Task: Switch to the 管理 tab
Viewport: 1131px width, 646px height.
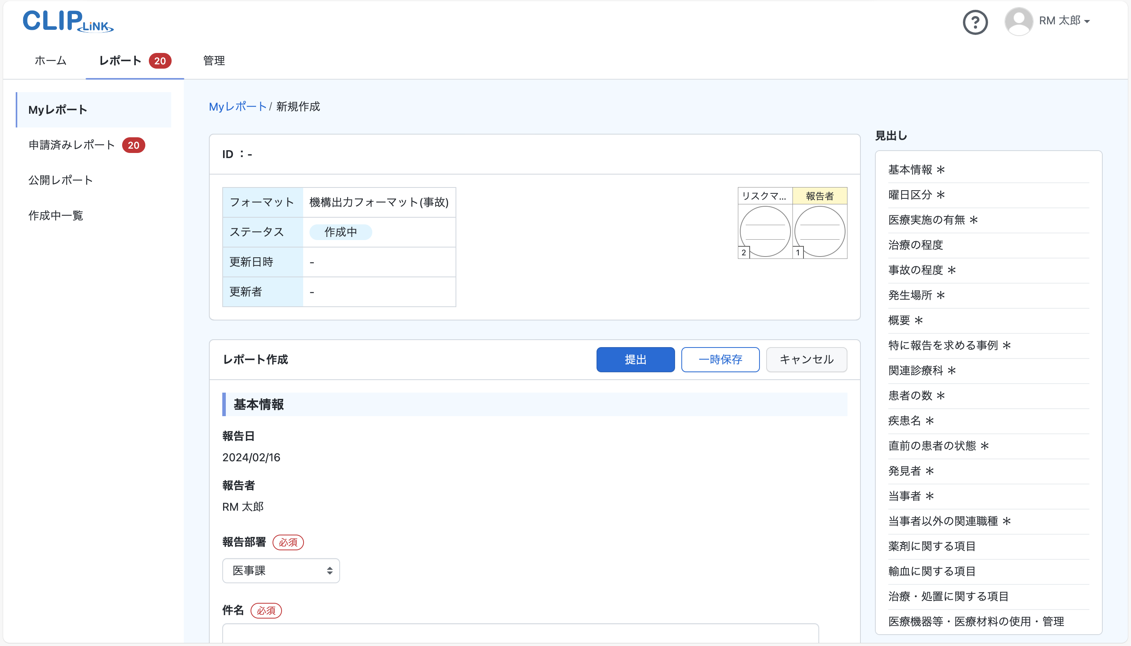Action: [213, 61]
